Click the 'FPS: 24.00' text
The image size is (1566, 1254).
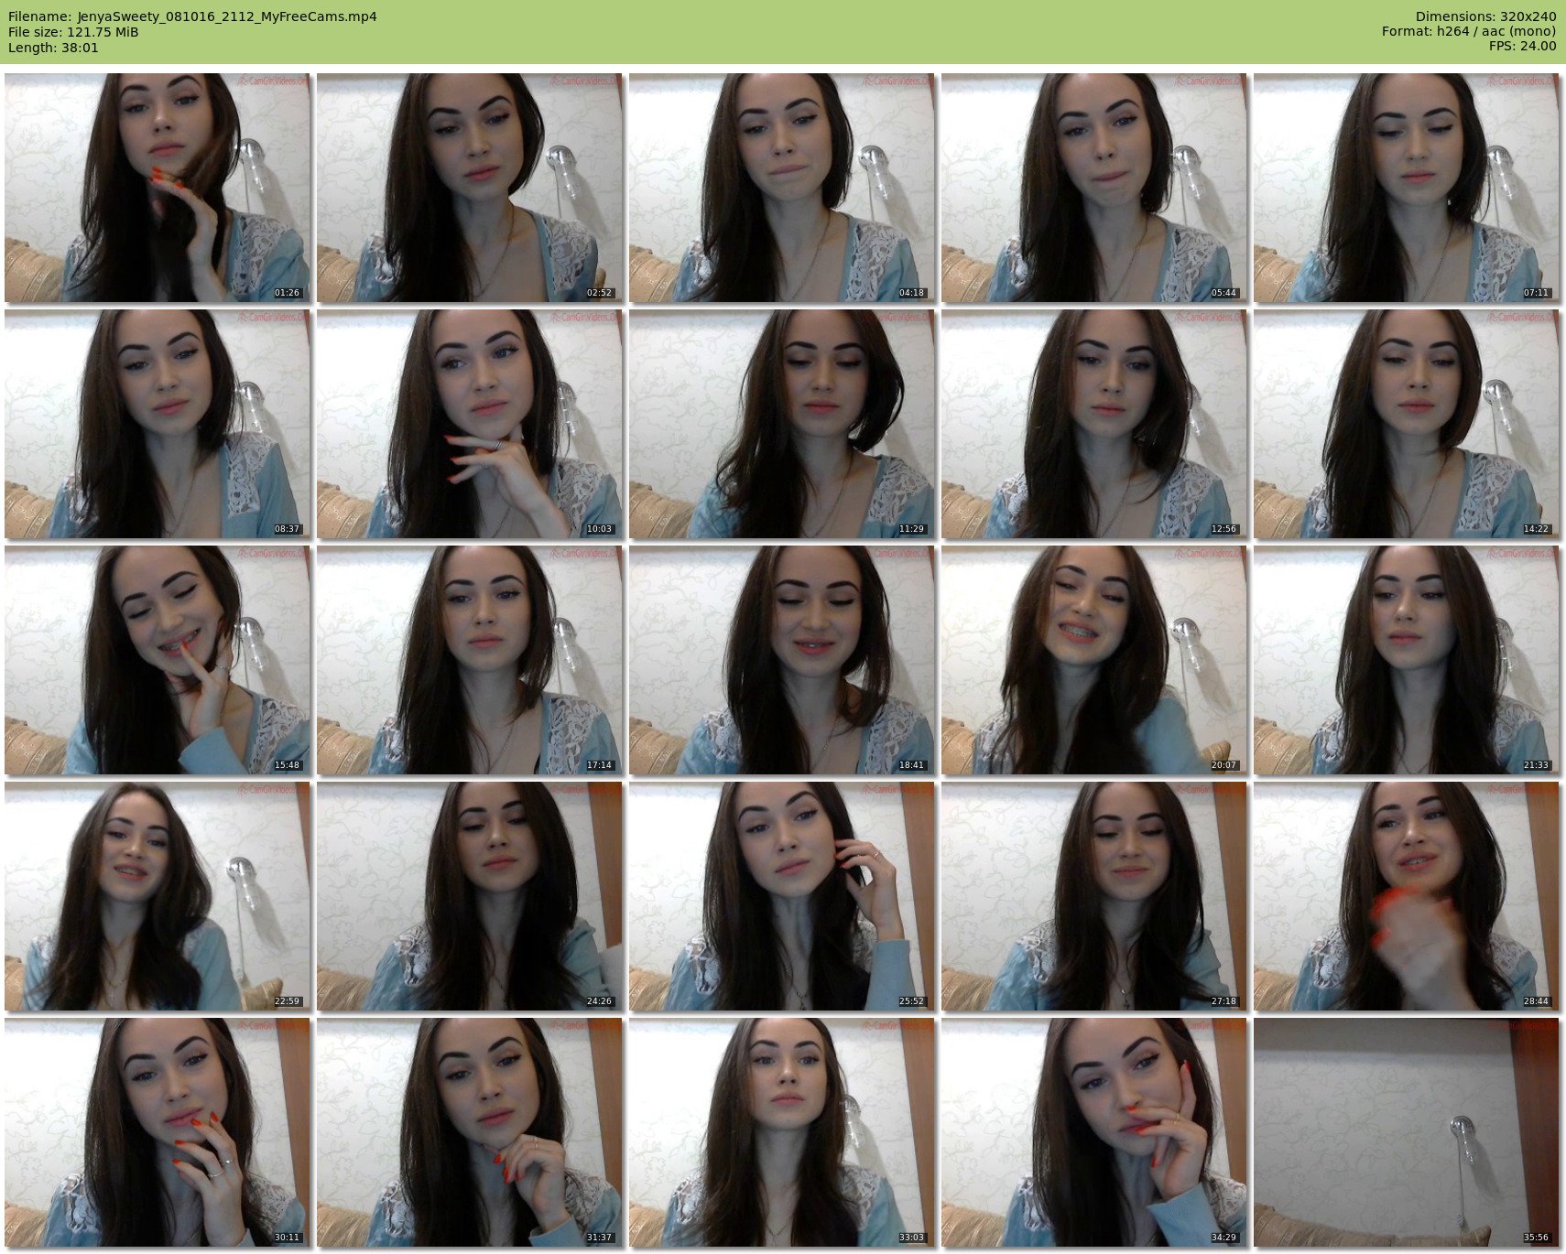(1522, 47)
